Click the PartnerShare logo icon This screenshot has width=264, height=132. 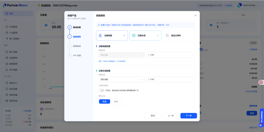pyautogui.click(x=5, y=5)
